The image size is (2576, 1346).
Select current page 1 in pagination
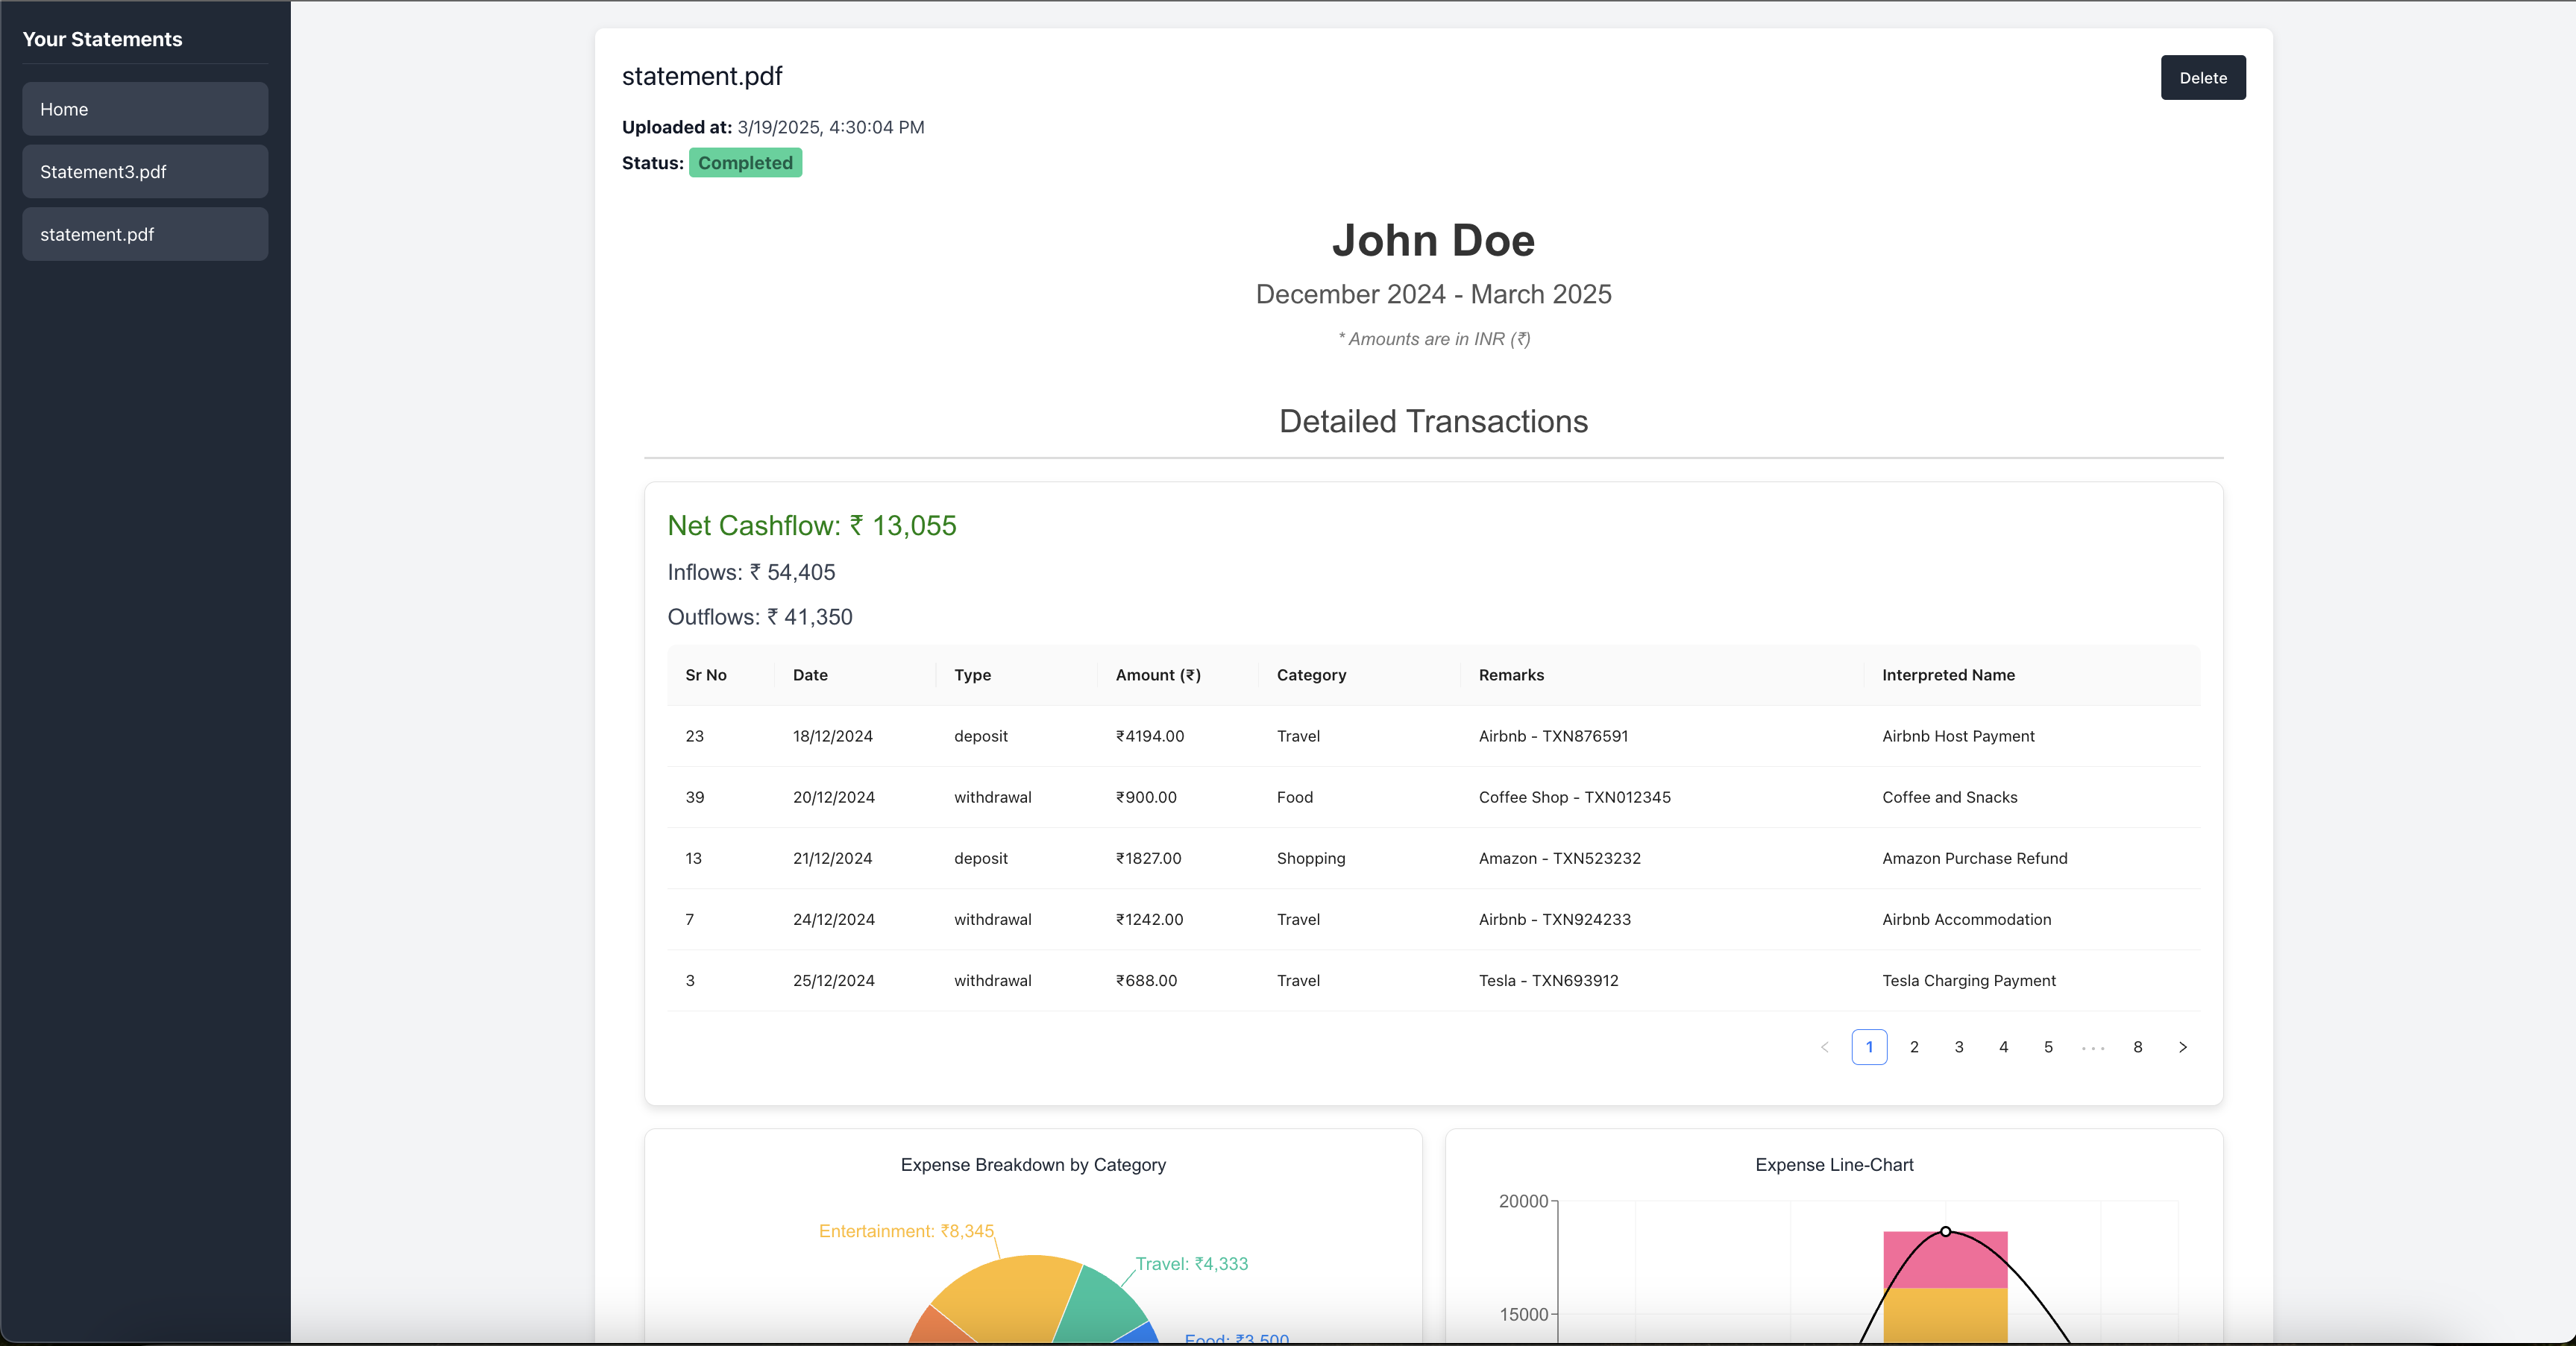tap(1868, 1046)
